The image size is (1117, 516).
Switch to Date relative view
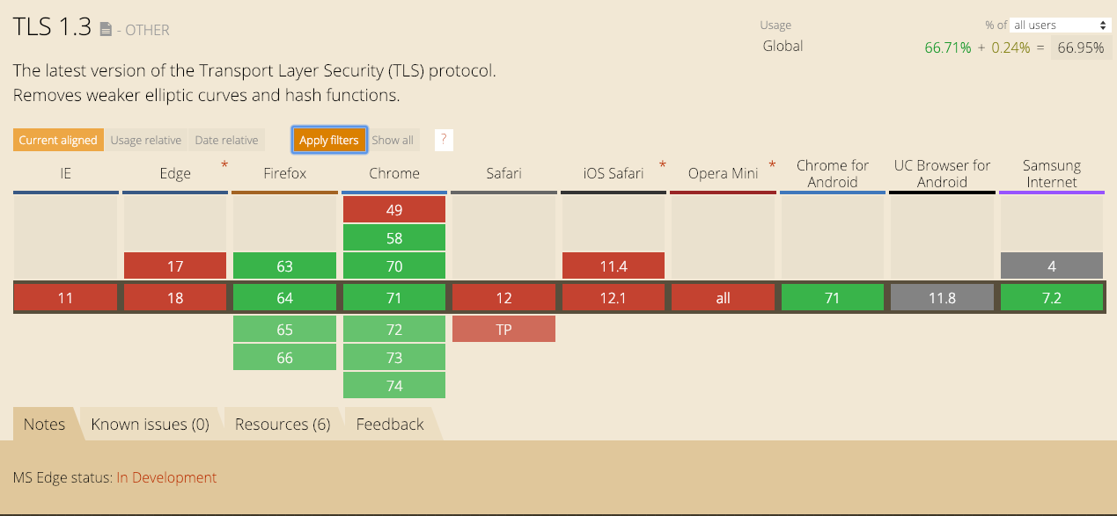pos(226,140)
